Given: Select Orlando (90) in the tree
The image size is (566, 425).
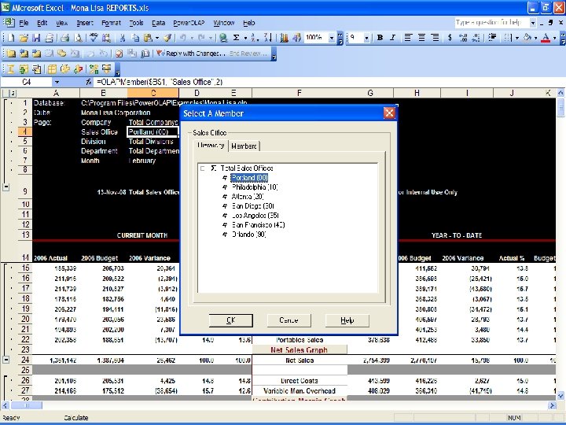Looking at the screenshot, I should pyautogui.click(x=248, y=235).
